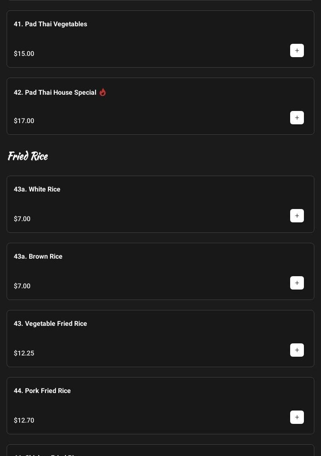View the 43a. Brown Rice item
Screen dimensions: 321x456
coord(38,257)
